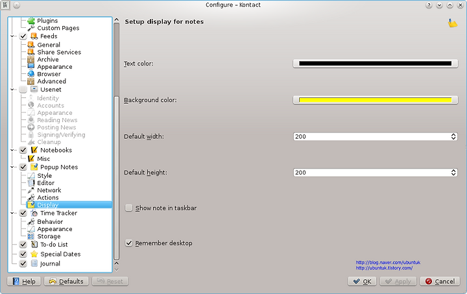Select the Notebooks Misc icon
This screenshot has width=467, height=294.
click(x=31, y=159)
